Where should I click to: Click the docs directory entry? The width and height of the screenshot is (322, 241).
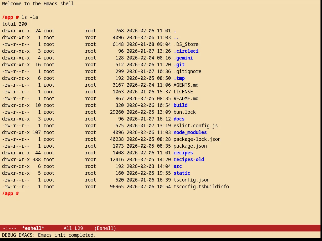[x=179, y=119]
